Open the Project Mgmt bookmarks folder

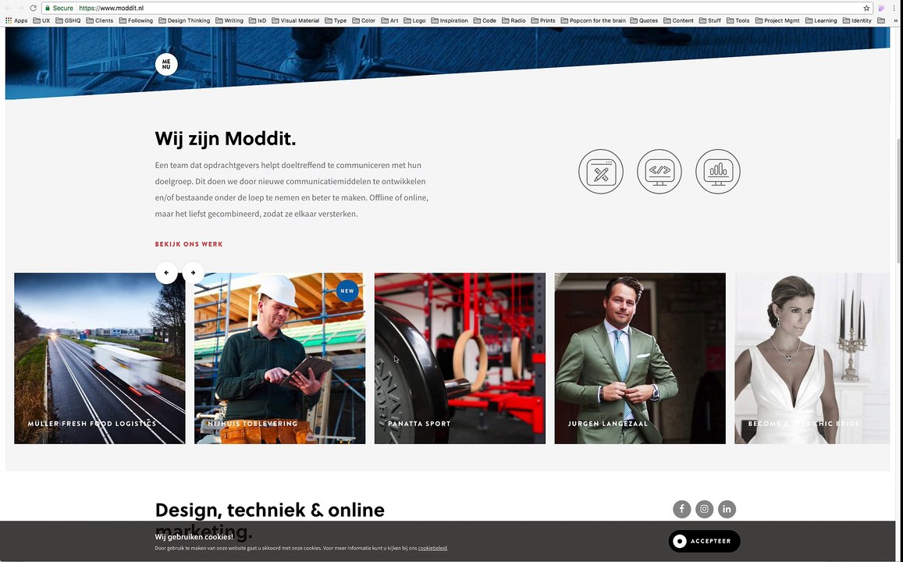click(x=777, y=20)
